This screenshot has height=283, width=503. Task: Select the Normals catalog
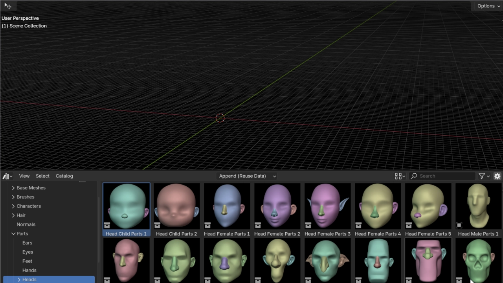[26, 224]
